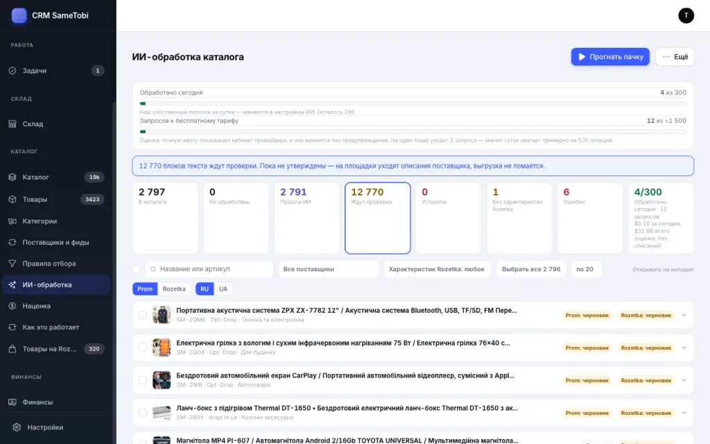Expand the Портативна акустична система row

coord(684,316)
